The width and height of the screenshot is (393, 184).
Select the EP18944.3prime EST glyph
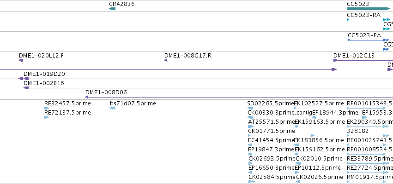point(314,117)
